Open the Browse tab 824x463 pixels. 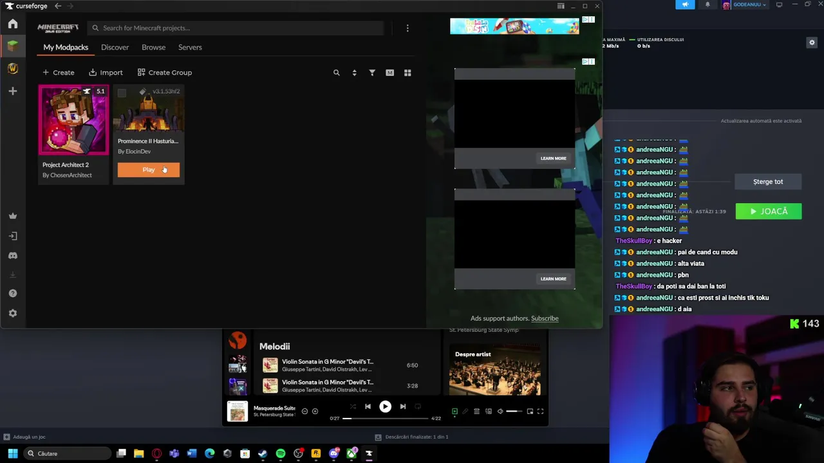coord(153,47)
